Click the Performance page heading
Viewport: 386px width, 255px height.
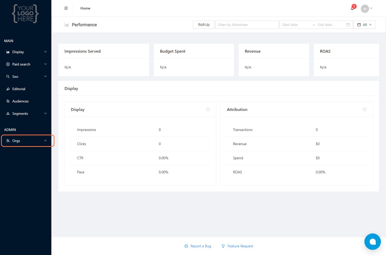(84, 25)
